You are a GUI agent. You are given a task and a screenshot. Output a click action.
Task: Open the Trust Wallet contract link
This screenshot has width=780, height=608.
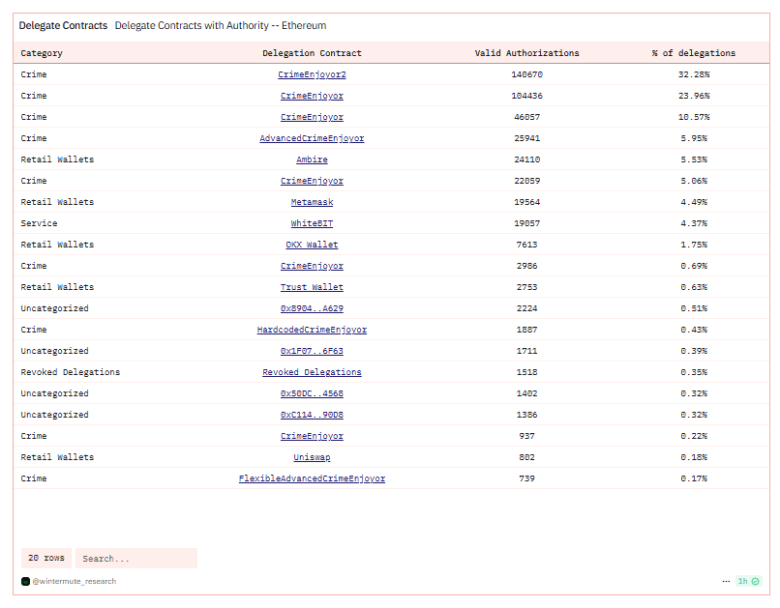(312, 287)
